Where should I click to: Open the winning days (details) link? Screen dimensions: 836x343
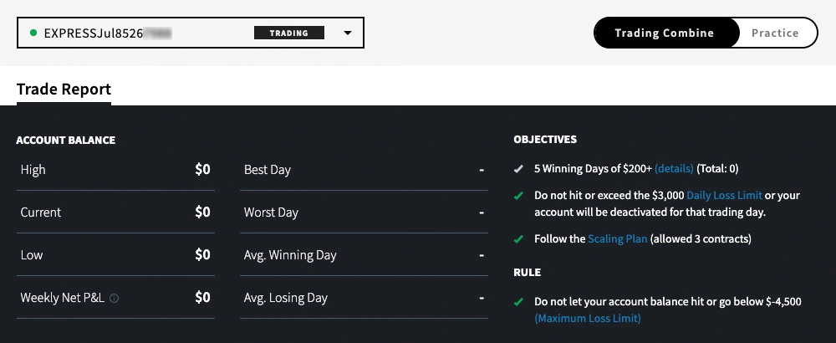coord(674,168)
